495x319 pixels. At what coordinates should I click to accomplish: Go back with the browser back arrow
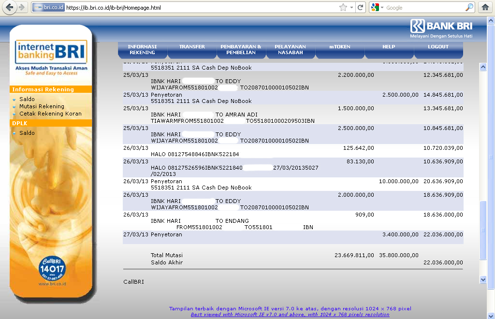[10, 7]
